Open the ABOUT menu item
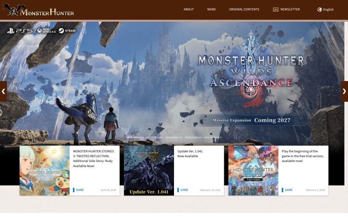 (x=188, y=9)
